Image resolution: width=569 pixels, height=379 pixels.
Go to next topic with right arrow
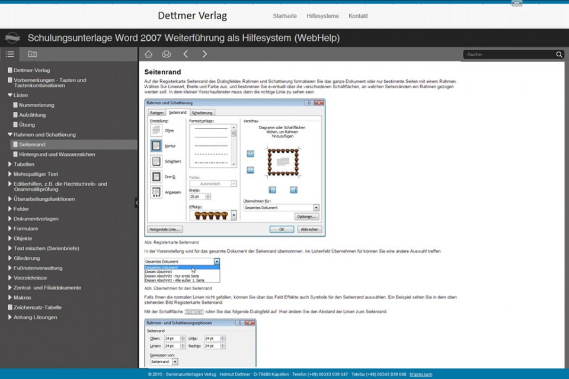(x=204, y=54)
